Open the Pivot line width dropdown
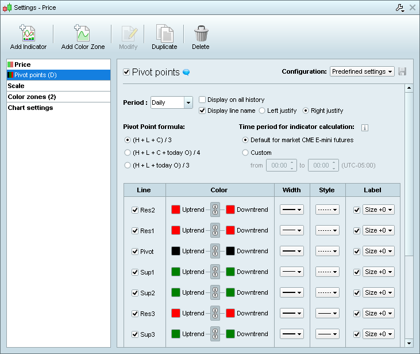The height and width of the screenshot is (354, 420). coord(291,252)
